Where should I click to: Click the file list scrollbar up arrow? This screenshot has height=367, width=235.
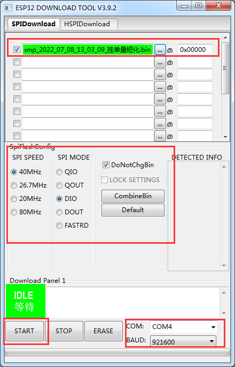pyautogui.click(x=225, y=38)
